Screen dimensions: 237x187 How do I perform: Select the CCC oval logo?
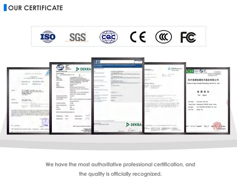tap(164, 37)
